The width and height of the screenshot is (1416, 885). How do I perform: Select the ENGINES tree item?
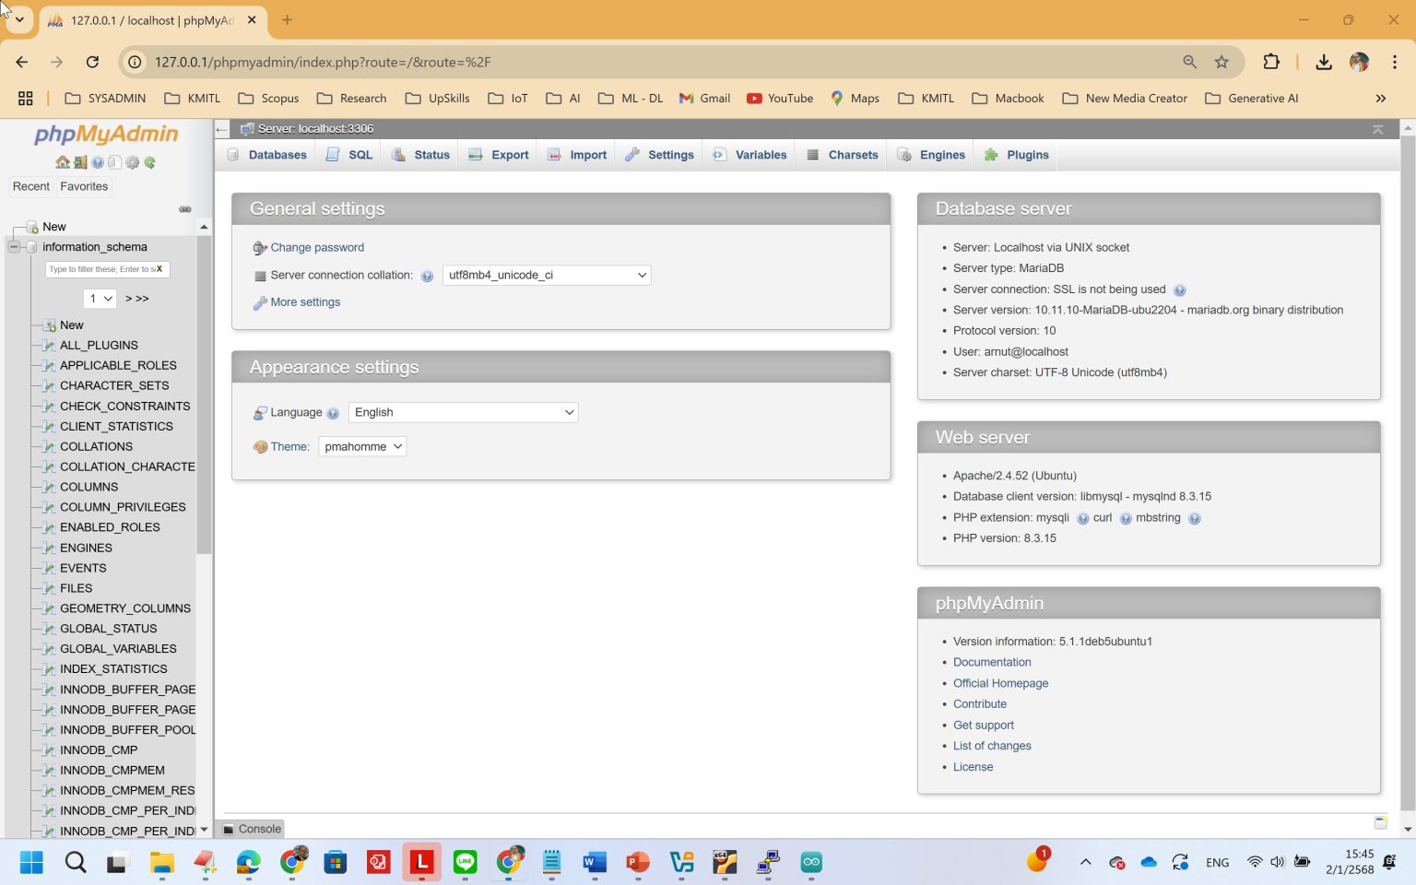(86, 548)
